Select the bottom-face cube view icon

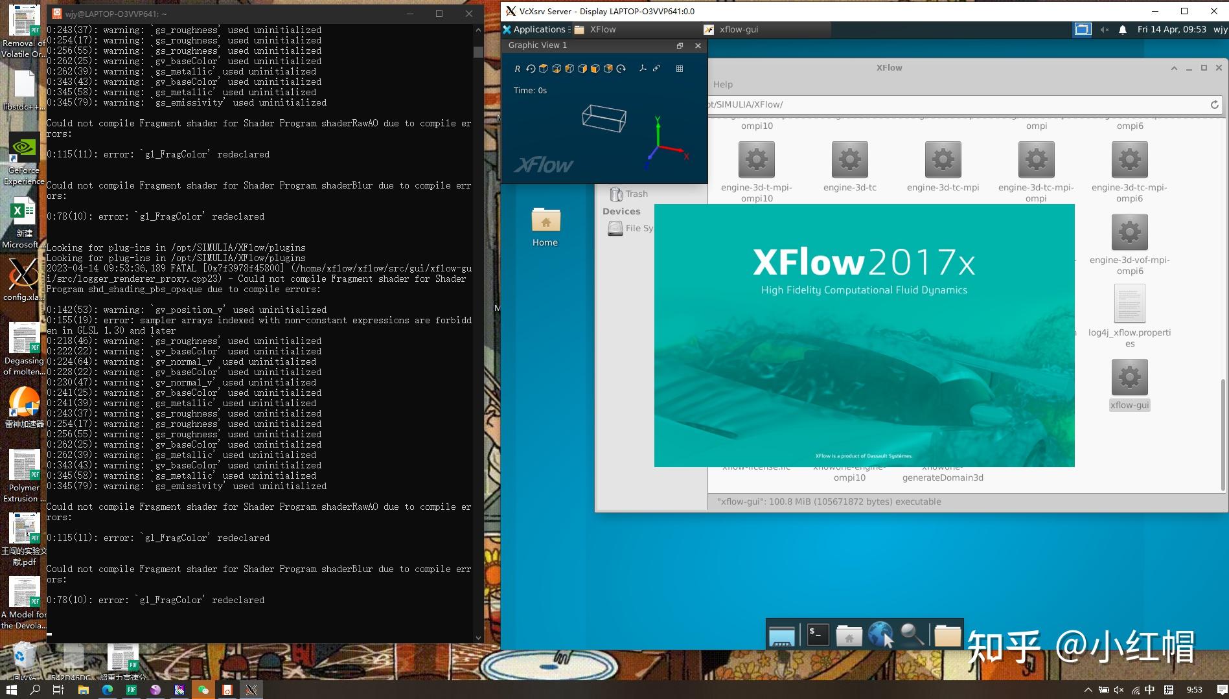pyautogui.click(x=557, y=69)
